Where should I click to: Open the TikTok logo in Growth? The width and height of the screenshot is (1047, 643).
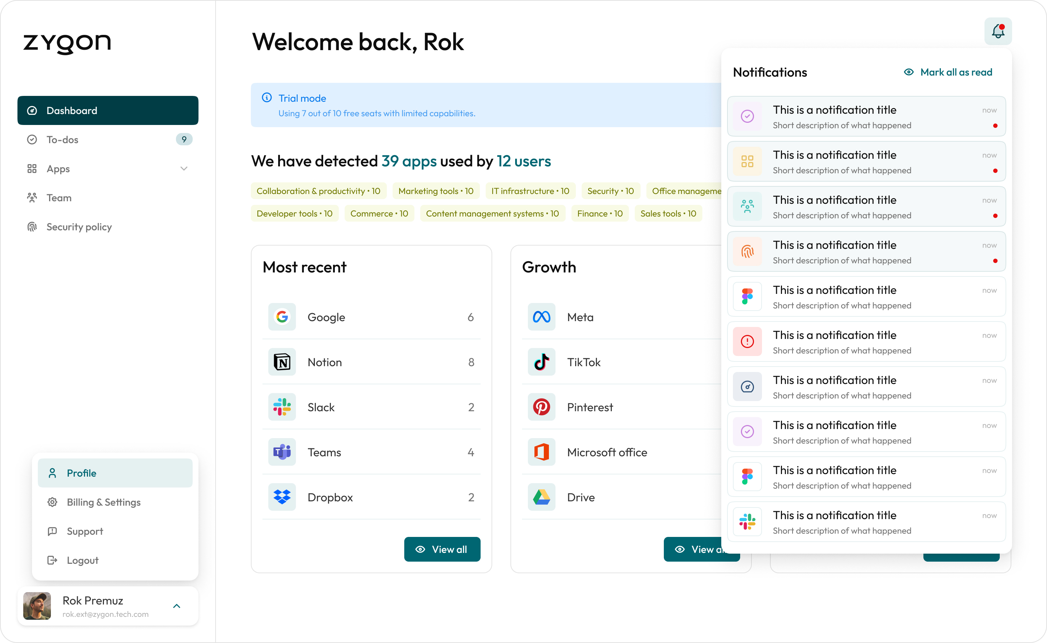tap(541, 362)
